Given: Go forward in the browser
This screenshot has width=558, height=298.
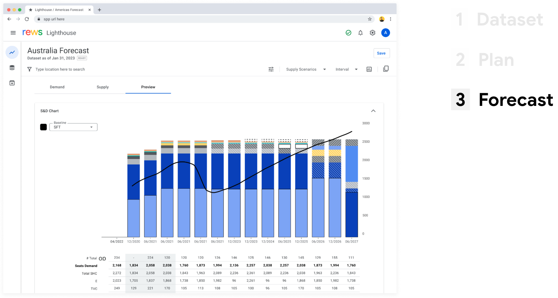Looking at the screenshot, I should click(x=18, y=19).
